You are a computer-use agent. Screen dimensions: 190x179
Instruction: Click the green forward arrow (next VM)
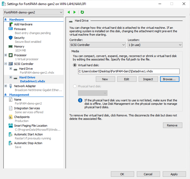click(x=74, y=12)
